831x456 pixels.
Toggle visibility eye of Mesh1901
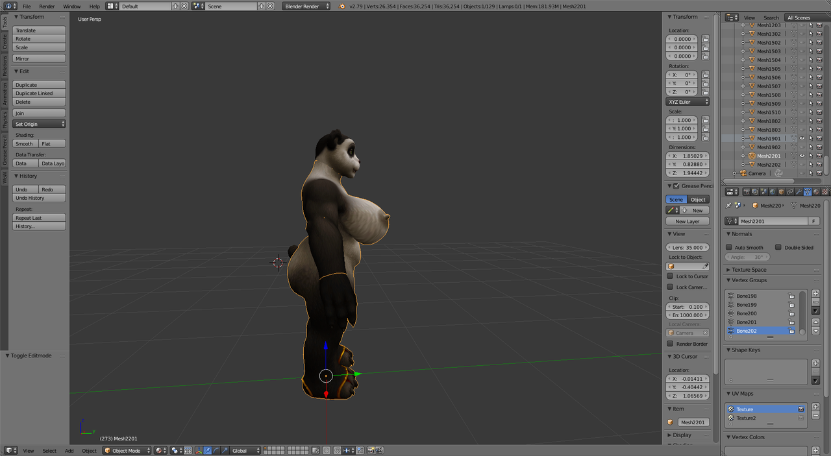[802, 138]
